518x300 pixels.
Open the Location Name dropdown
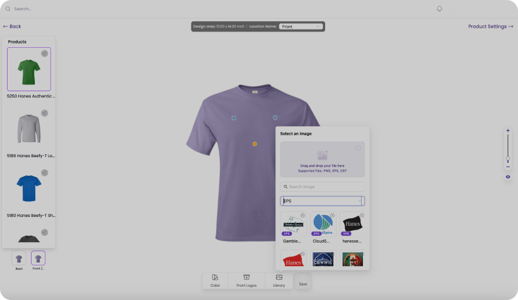click(x=301, y=26)
